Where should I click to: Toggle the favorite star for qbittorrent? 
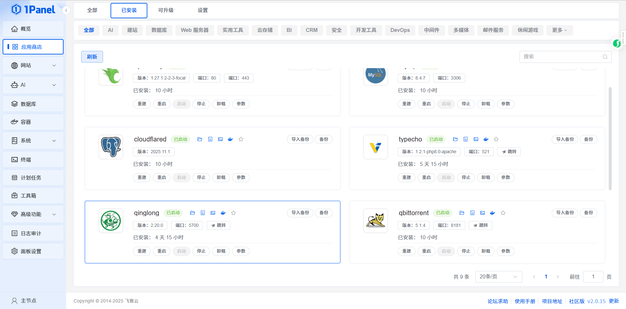pos(503,213)
